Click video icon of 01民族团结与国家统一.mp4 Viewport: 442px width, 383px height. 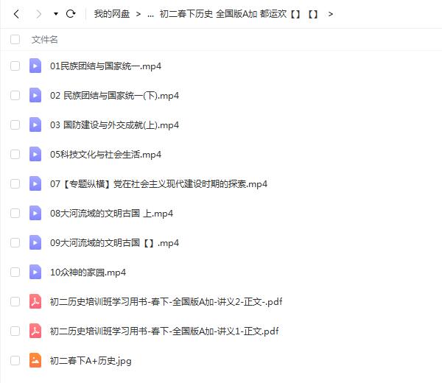tap(35, 66)
